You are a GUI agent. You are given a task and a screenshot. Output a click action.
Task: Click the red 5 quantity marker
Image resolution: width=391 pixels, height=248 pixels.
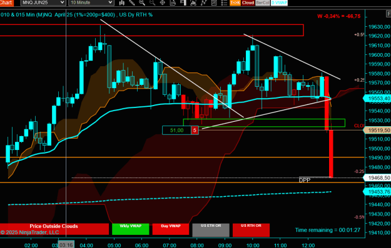coord(195,130)
